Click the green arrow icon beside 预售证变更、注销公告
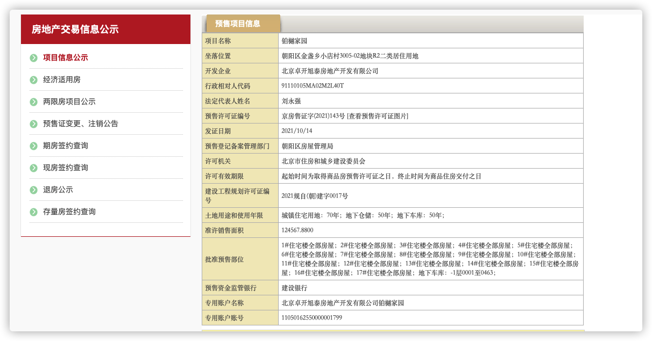 pos(33,124)
